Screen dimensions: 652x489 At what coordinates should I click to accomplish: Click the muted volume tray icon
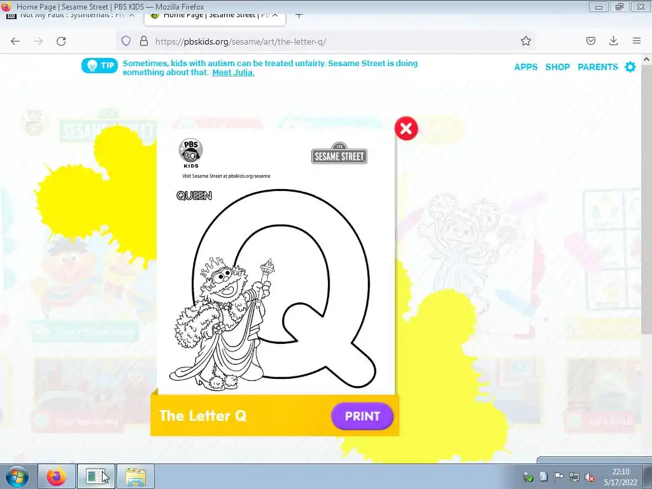click(x=589, y=477)
